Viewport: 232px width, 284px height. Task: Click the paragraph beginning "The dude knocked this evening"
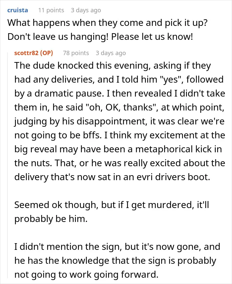coord(120,121)
